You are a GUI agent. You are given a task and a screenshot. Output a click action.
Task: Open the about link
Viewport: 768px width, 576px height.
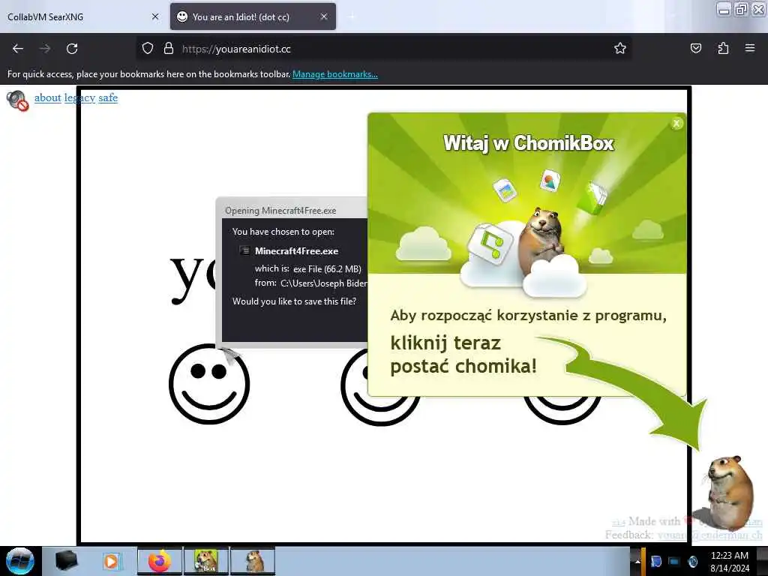point(47,97)
